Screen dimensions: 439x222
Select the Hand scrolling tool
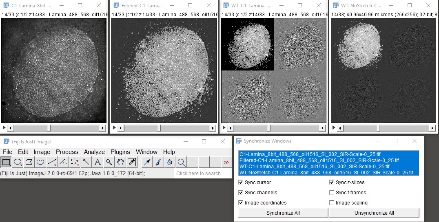(x=120, y=162)
